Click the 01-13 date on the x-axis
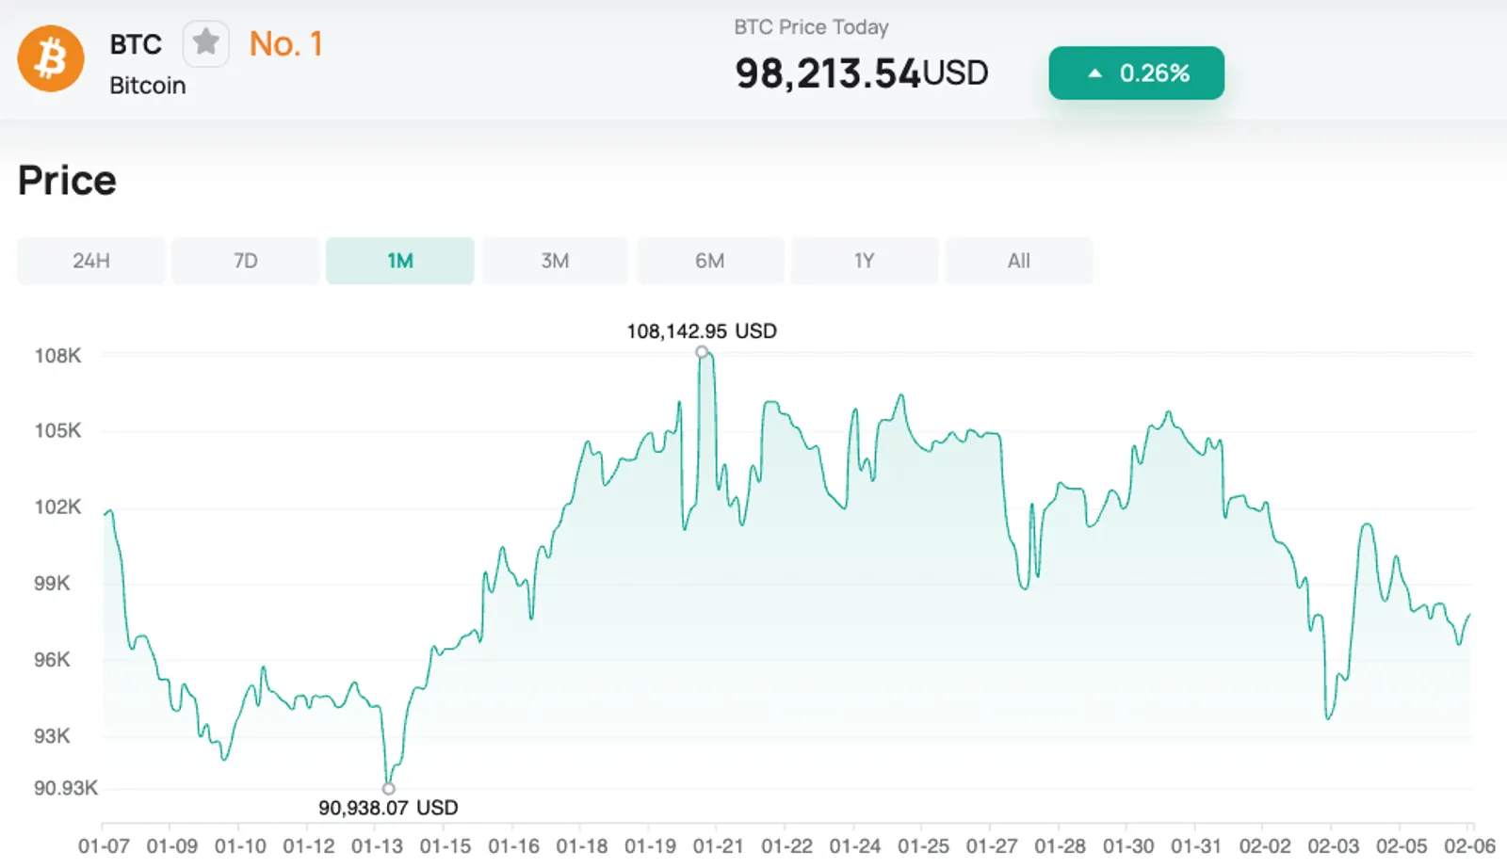This screenshot has height=868, width=1507. pyautogui.click(x=377, y=846)
